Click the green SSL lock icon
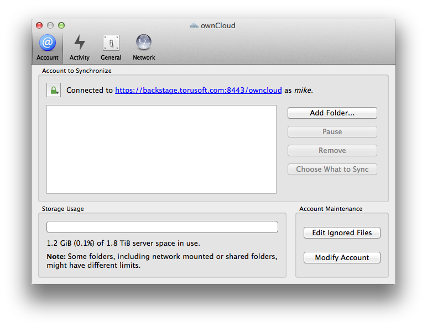This screenshot has width=427, height=328. click(x=54, y=90)
